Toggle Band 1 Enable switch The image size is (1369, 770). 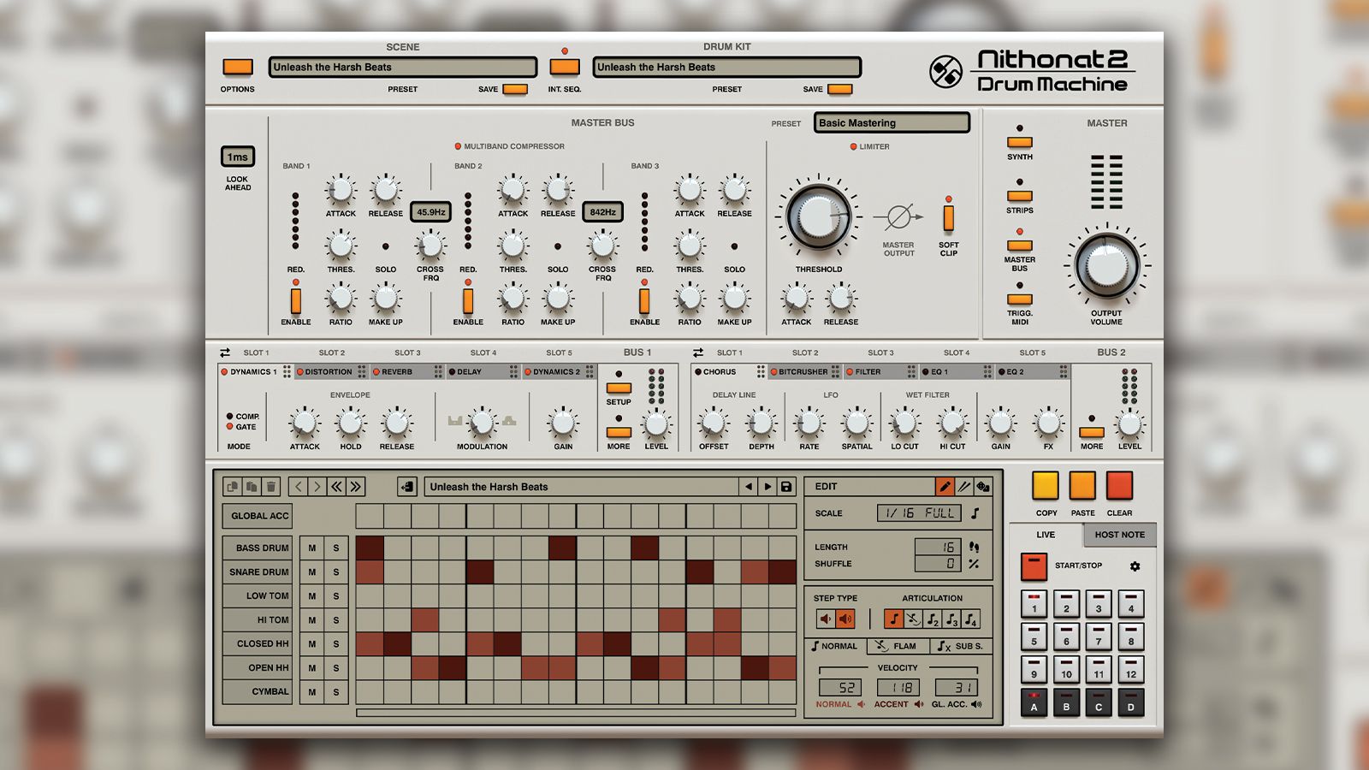click(296, 301)
